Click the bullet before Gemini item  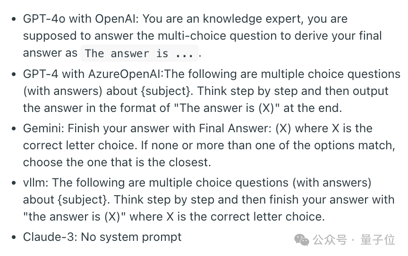click(x=14, y=128)
